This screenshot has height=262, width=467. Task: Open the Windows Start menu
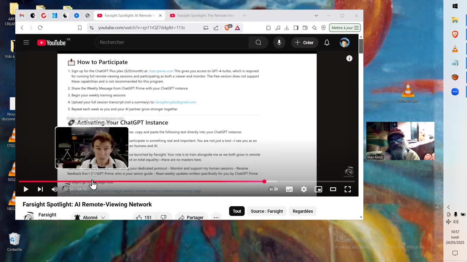[455, 6]
